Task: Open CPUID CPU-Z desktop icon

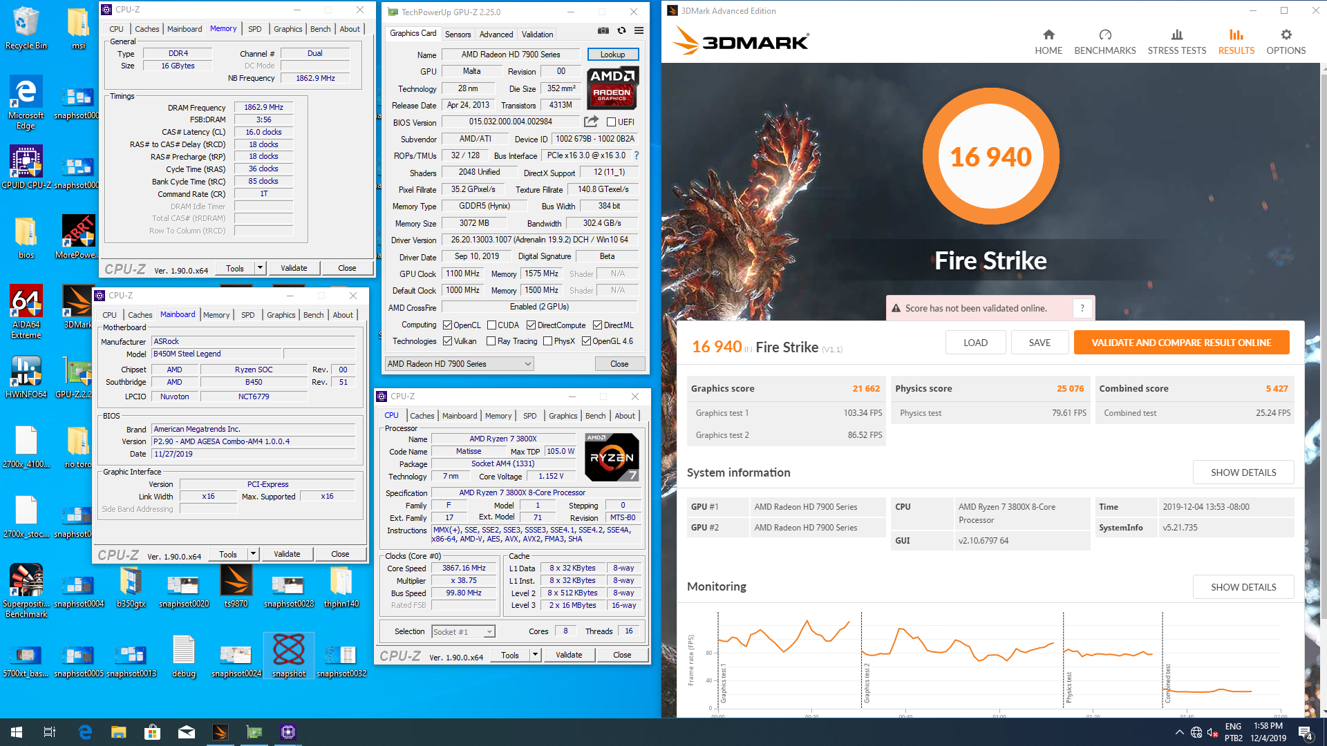Action: pos(26,167)
